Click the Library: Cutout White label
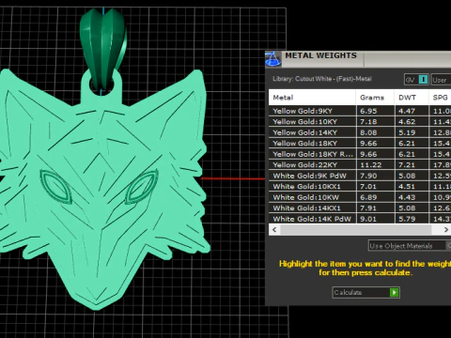 pyautogui.click(x=322, y=79)
